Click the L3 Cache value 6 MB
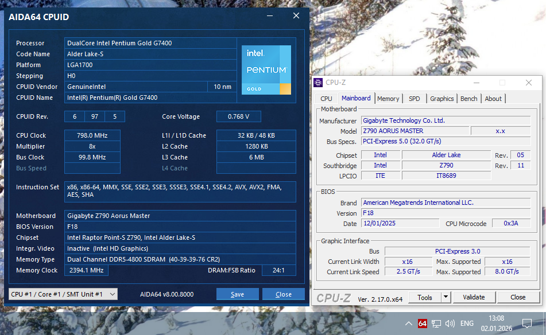 [256, 157]
